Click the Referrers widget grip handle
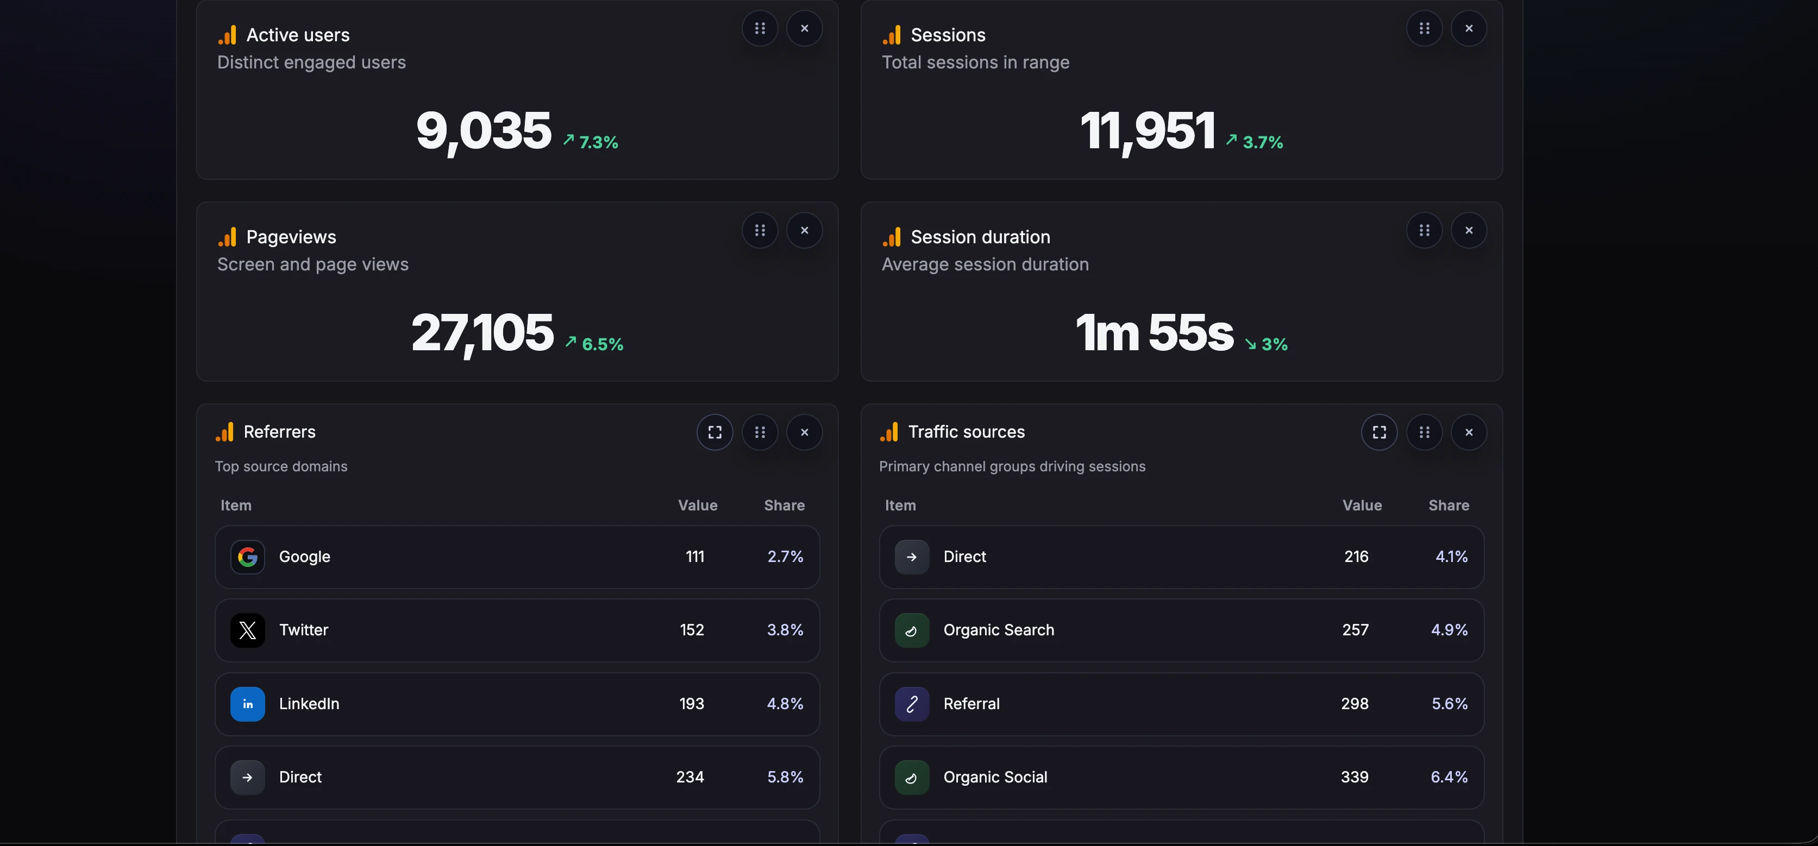 coord(760,432)
